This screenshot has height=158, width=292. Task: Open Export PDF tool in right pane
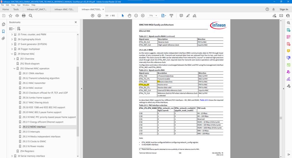[x=288, y=30]
